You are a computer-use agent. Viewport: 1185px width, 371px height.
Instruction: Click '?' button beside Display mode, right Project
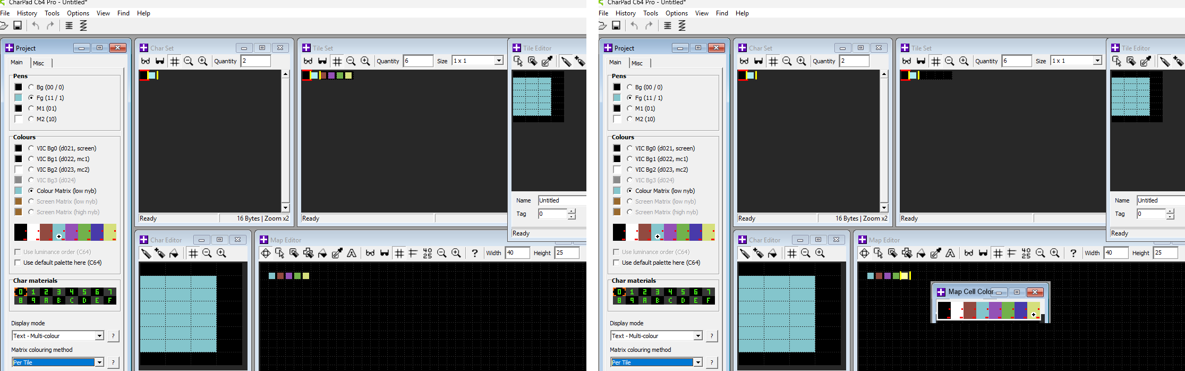tap(712, 336)
